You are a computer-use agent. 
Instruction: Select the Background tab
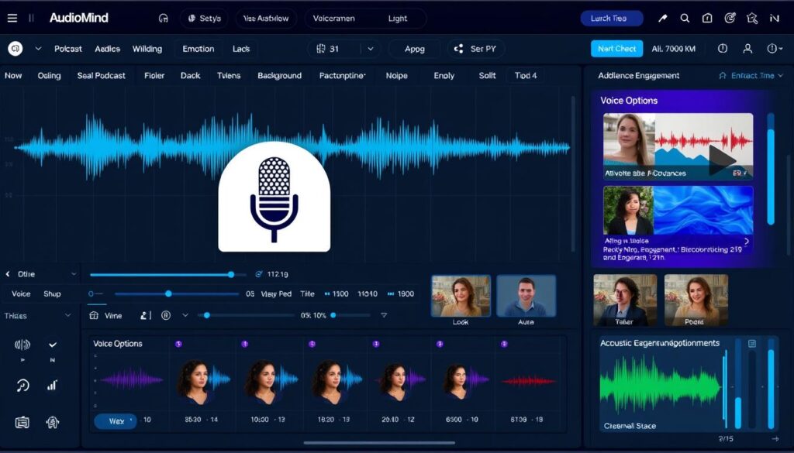[279, 76]
